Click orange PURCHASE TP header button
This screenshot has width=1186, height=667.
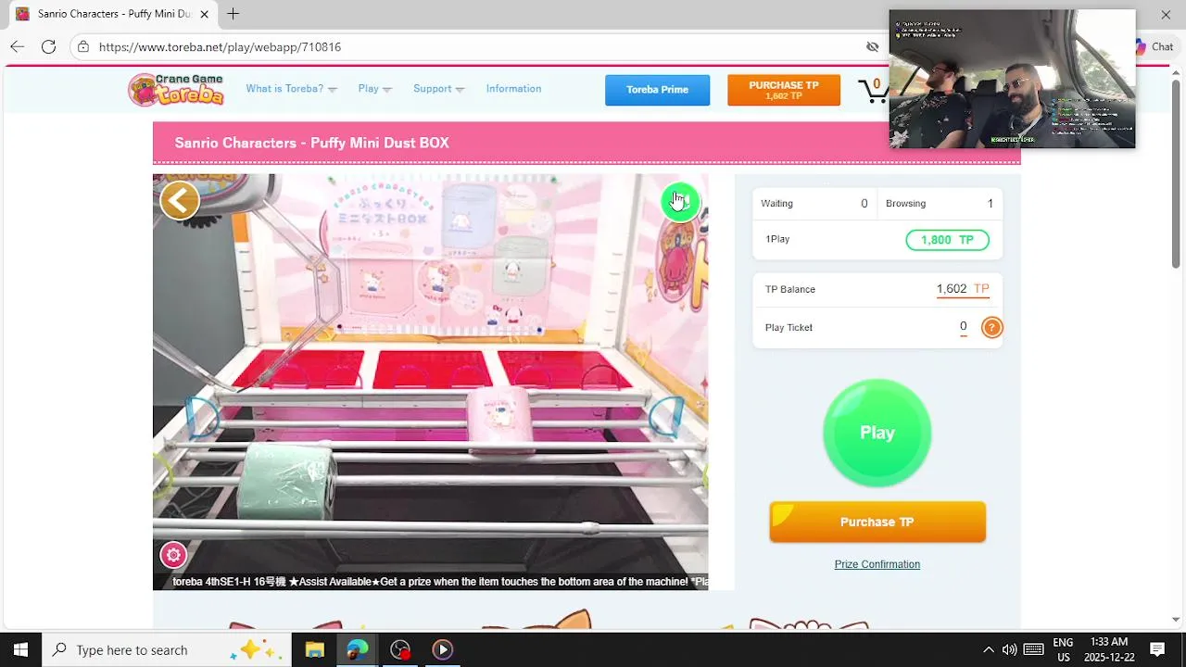[784, 90]
